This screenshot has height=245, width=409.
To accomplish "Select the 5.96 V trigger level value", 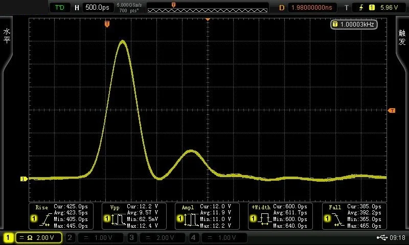I will (x=389, y=8).
